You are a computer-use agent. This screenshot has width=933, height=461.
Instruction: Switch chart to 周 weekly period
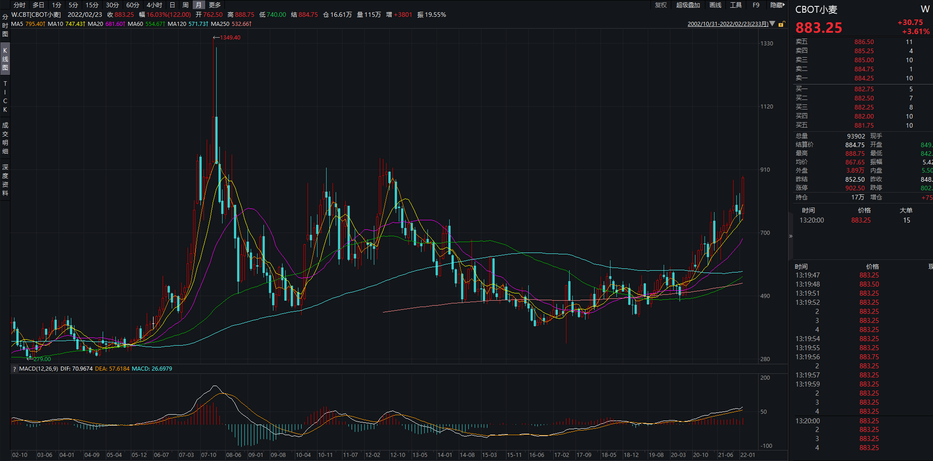(x=185, y=5)
